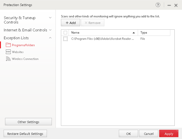This screenshot has width=182, height=139.
Task: Minimize the Protection Settings window
Action: coord(169,5)
